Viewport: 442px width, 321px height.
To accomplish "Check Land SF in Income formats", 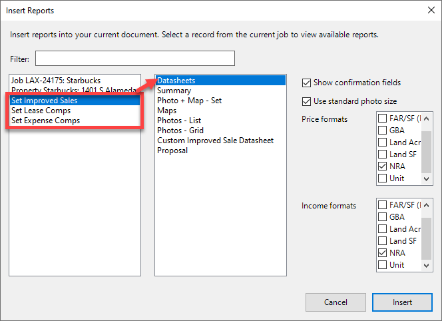I will point(382,241).
